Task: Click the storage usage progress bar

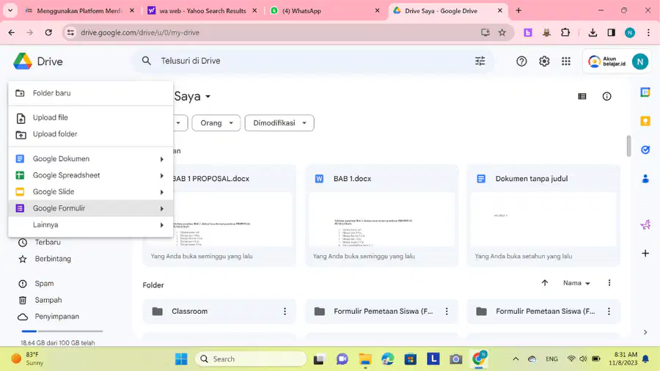Action: pyautogui.click(x=62, y=331)
